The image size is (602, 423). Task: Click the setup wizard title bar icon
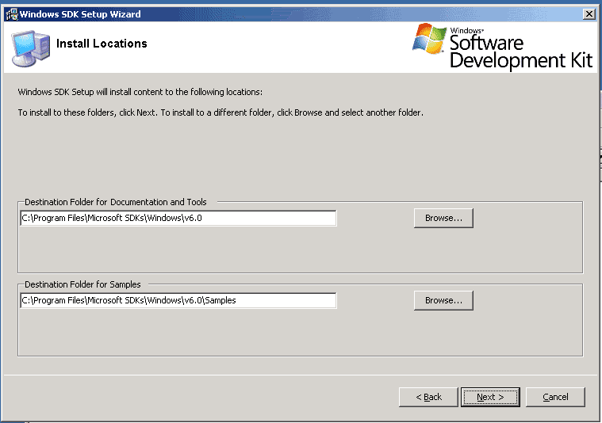[x=12, y=14]
